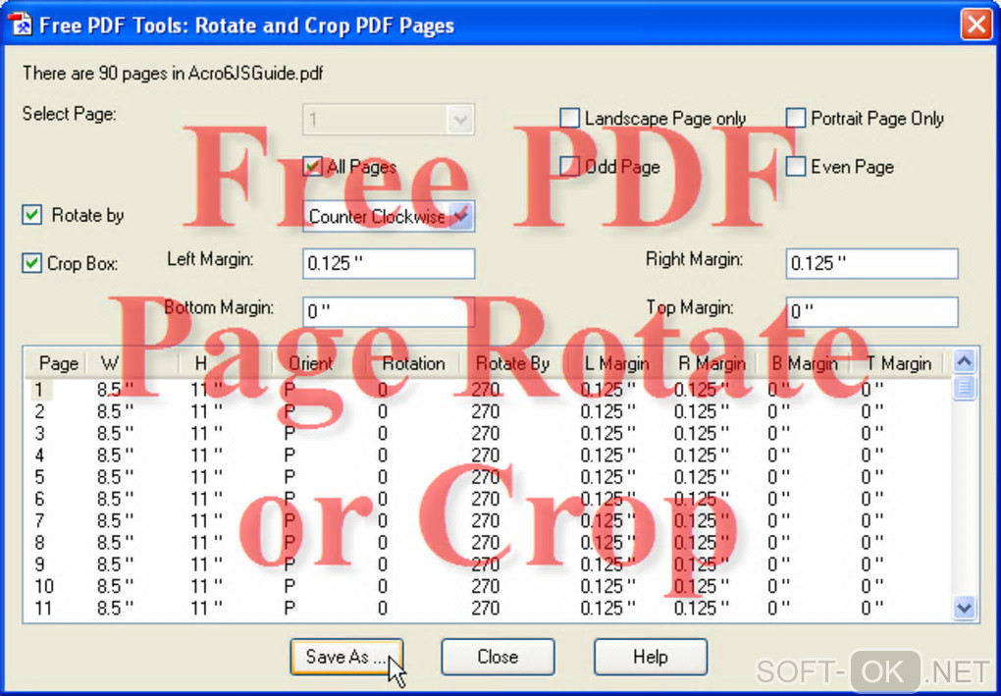
Task: Select page row 1 in the list
Action: (489, 389)
